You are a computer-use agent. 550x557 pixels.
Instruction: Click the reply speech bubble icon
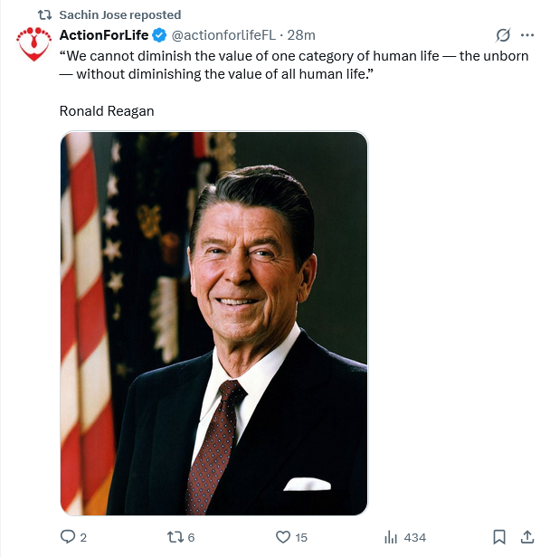(67, 537)
